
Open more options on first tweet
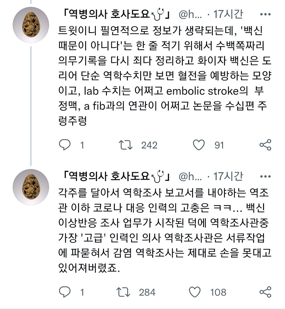(x=265, y=15)
